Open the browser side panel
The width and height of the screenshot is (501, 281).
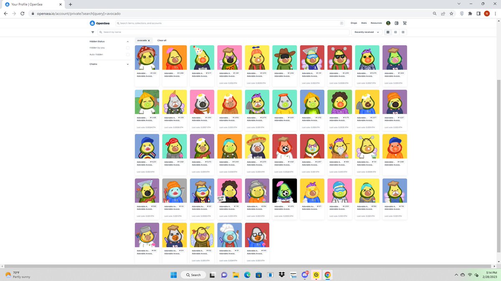point(479,13)
